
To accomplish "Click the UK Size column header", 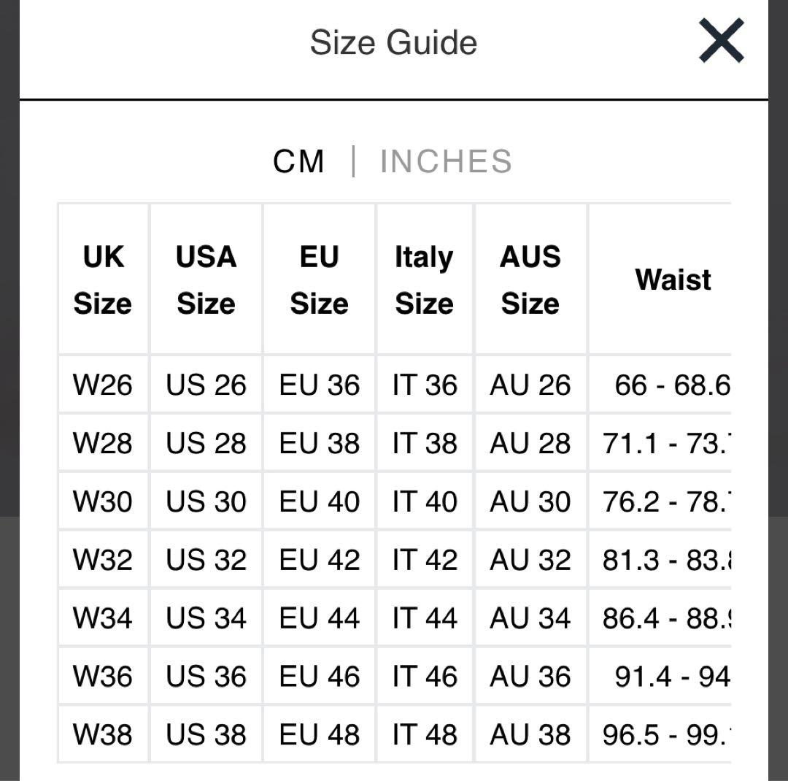I will 103,280.
